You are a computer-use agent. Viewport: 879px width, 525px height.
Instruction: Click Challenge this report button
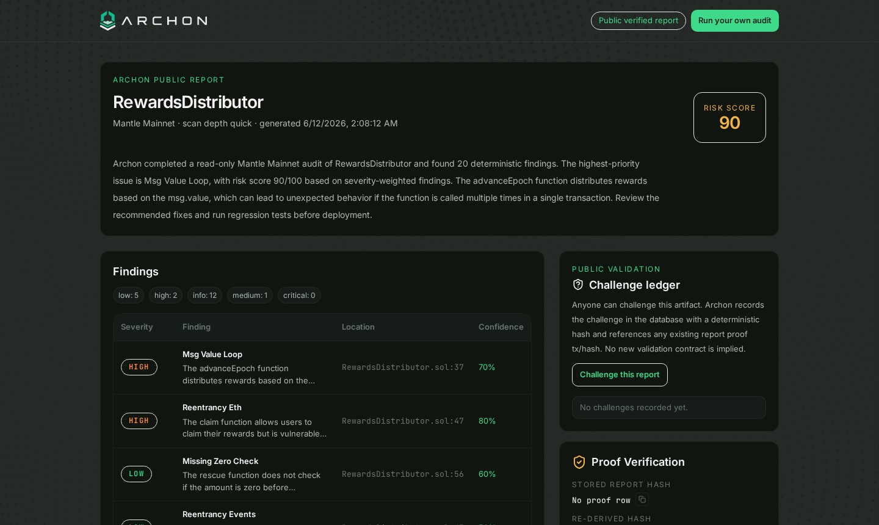point(620,375)
